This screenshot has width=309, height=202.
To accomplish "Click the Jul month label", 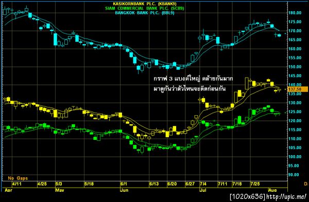I will [203, 190].
